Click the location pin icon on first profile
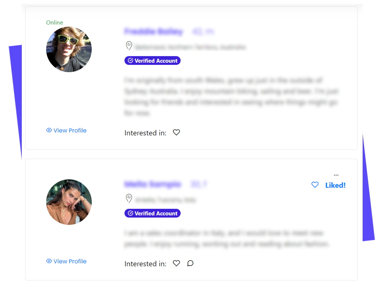Image resolution: width=384 pixels, height=287 pixels. [129, 46]
